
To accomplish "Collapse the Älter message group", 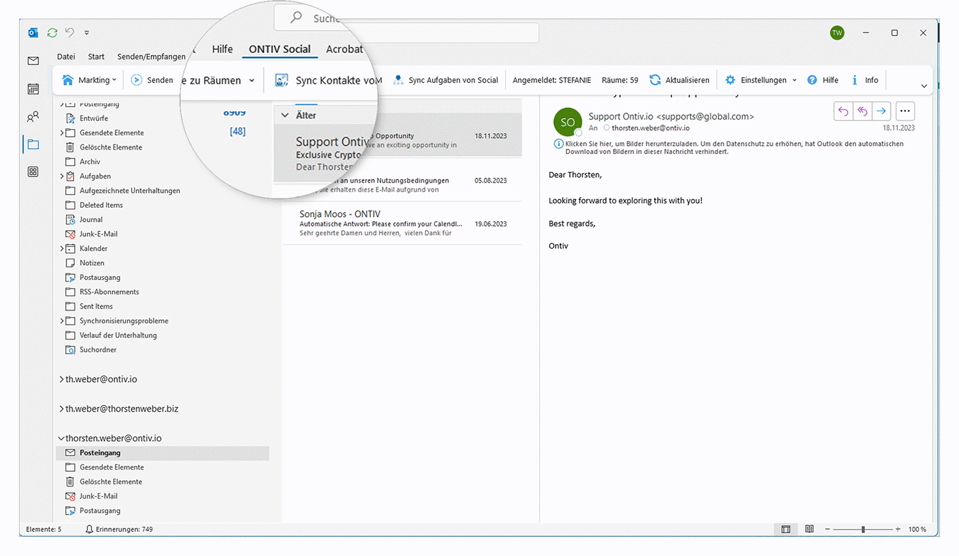I will coord(285,116).
